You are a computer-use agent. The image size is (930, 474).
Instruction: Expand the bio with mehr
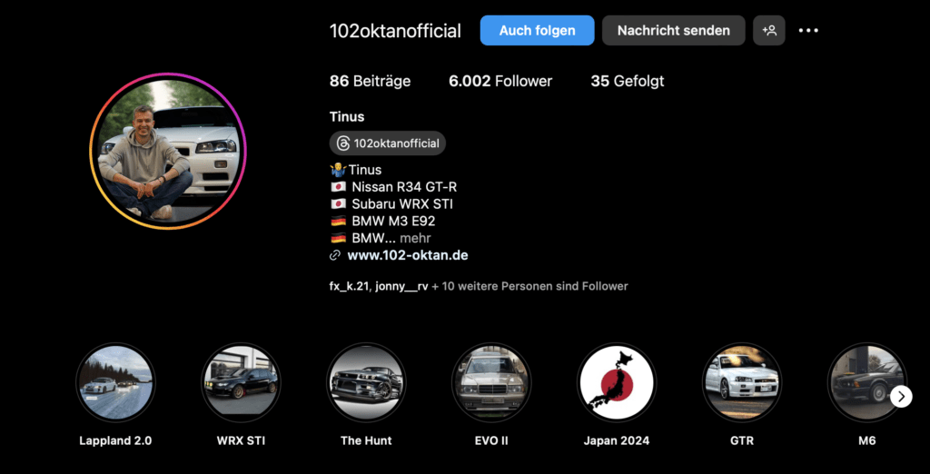tap(415, 239)
